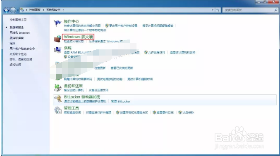Click 检查防火墙状态 link
This screenshot has height=156, width=280.
[x=74, y=42]
